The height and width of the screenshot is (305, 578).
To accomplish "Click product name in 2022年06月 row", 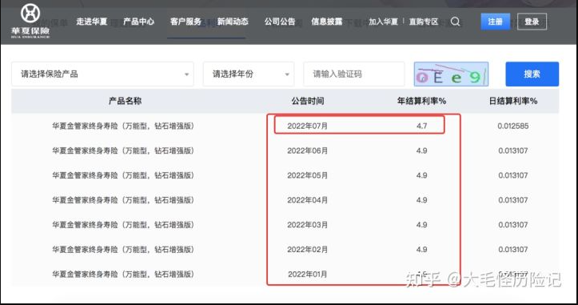I will pyautogui.click(x=123, y=150).
